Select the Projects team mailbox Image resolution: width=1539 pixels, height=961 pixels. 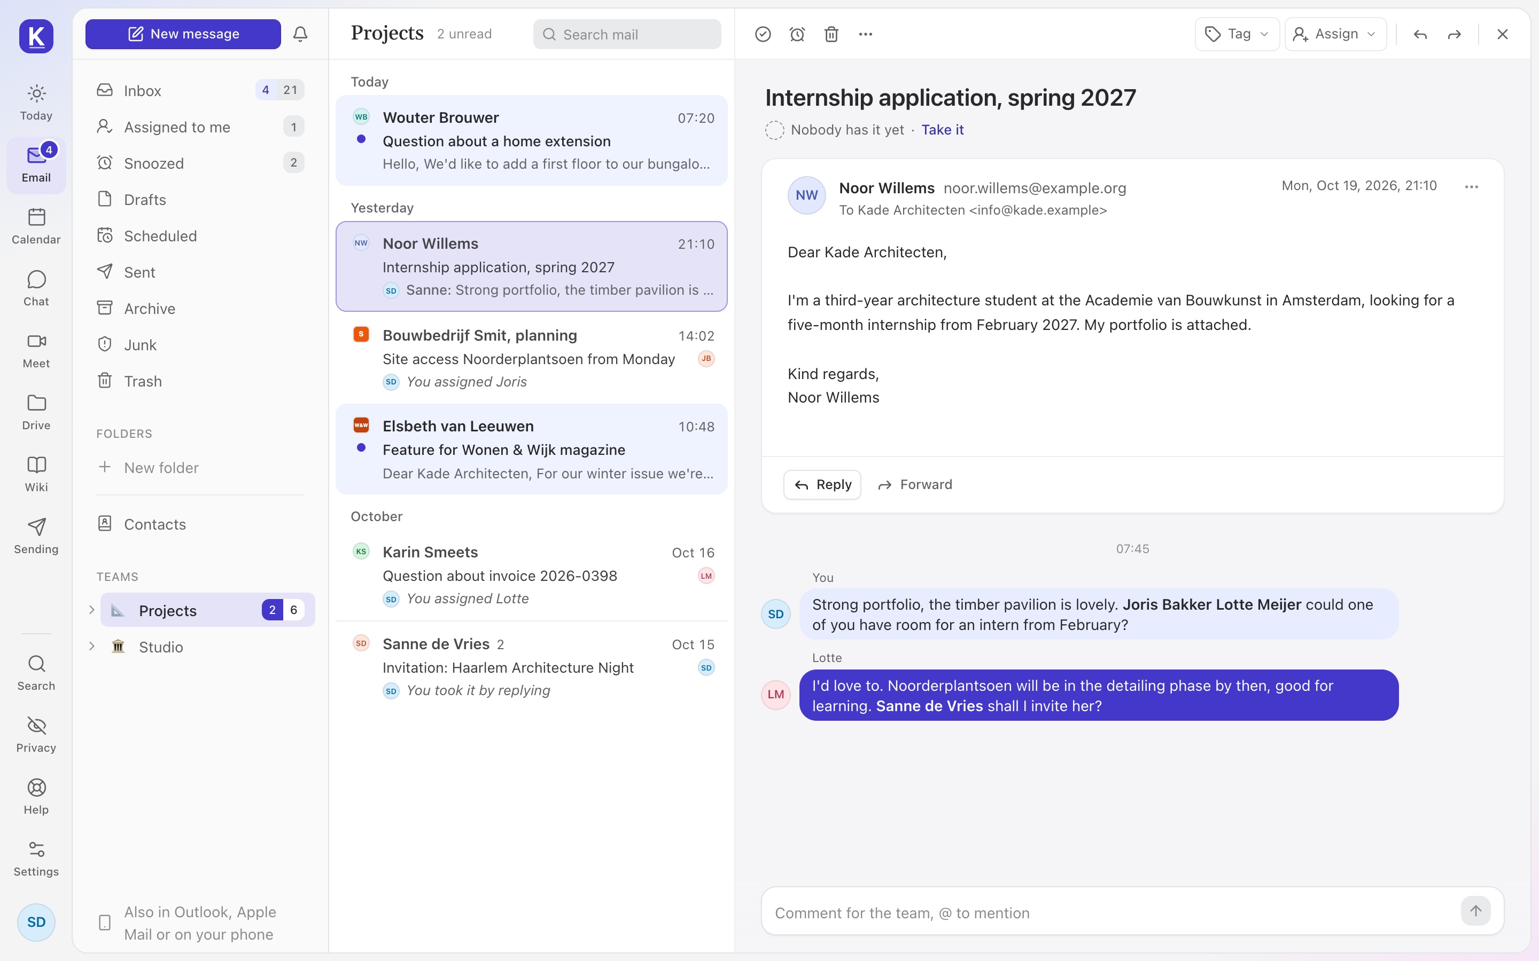tap(207, 610)
